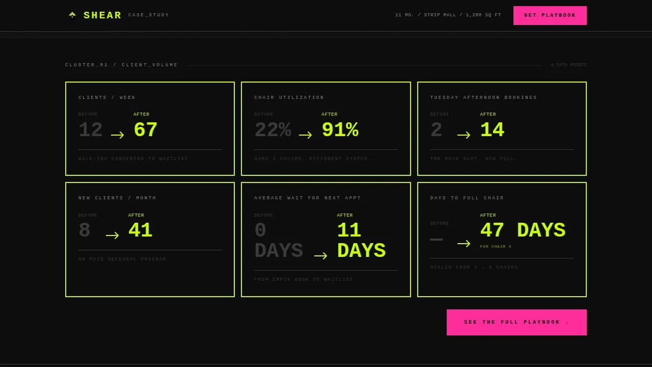The image size is (652, 367).
Task: Click THE DEAD SLOT. NOW FULL. note
Action: pyautogui.click(x=474, y=159)
